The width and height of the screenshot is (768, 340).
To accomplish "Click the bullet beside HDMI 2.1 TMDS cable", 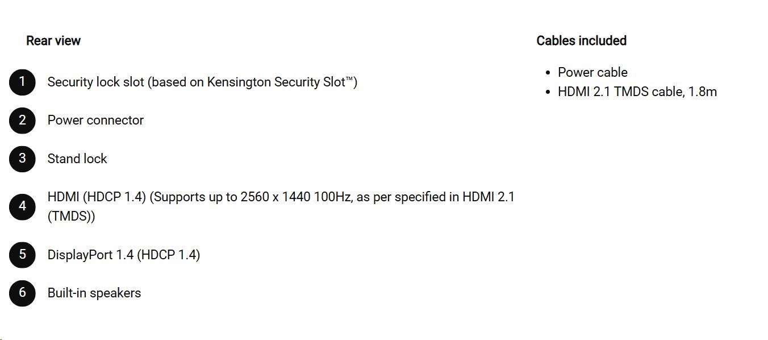I will (x=548, y=92).
